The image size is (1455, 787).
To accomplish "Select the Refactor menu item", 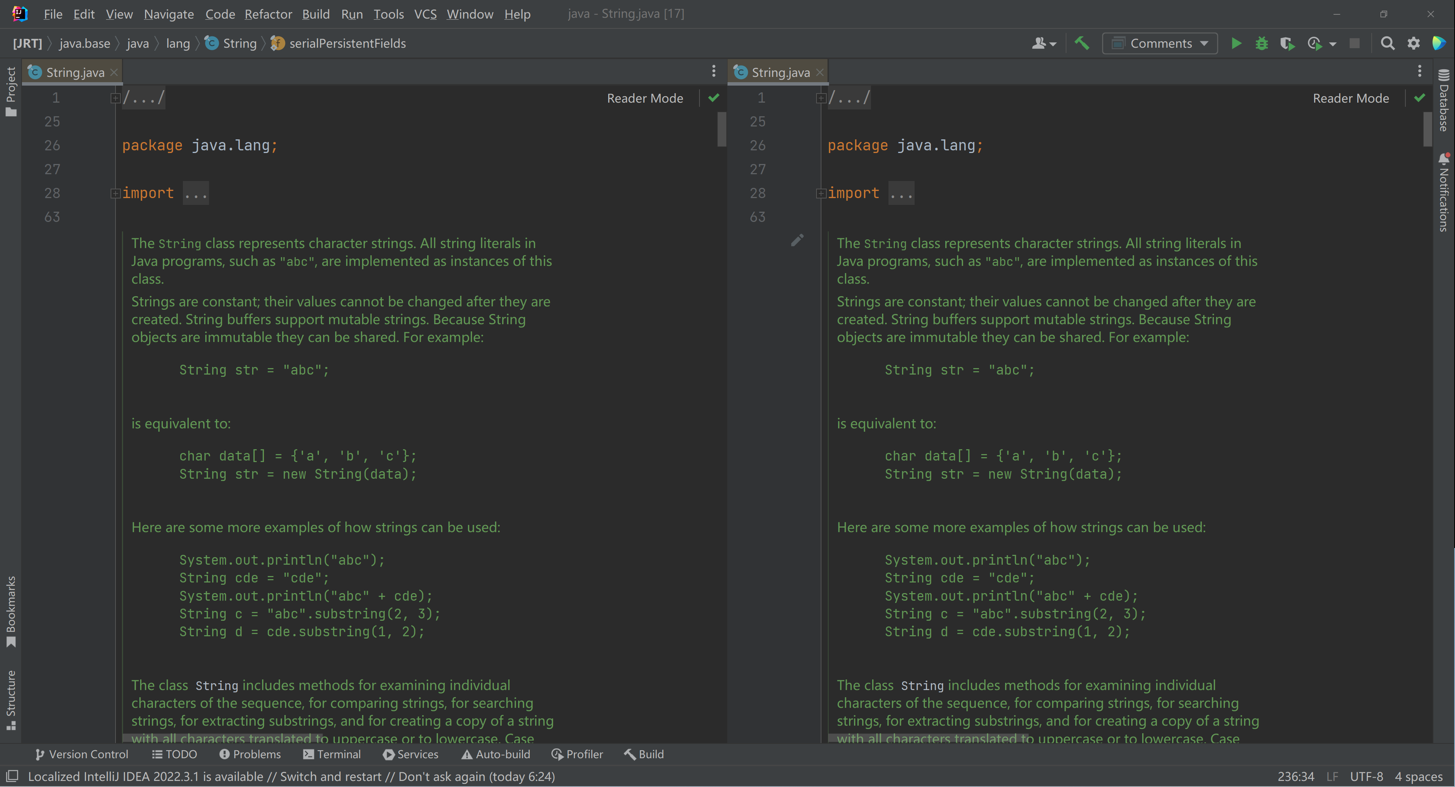I will 269,14.
